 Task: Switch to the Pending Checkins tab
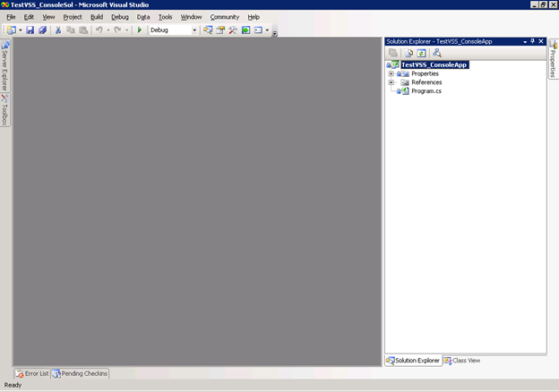(80, 373)
